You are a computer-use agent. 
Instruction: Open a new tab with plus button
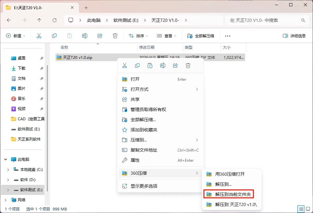coord(86,8)
